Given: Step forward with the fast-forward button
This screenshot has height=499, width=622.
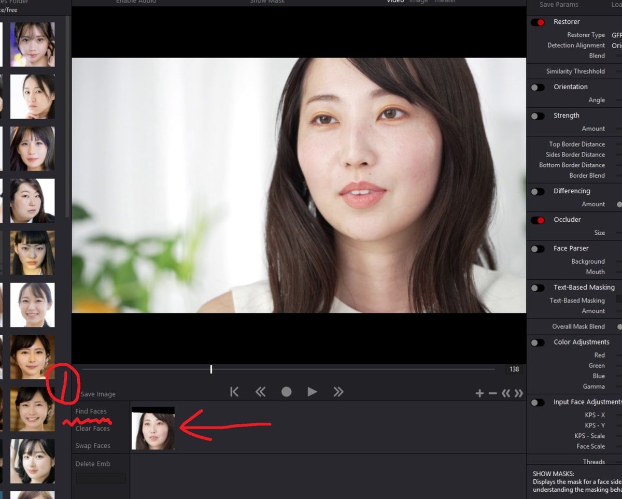Looking at the screenshot, I should (x=338, y=392).
